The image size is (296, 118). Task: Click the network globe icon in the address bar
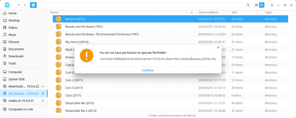33,5
